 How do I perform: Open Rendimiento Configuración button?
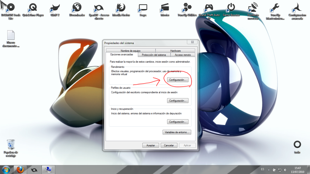pos(178,80)
